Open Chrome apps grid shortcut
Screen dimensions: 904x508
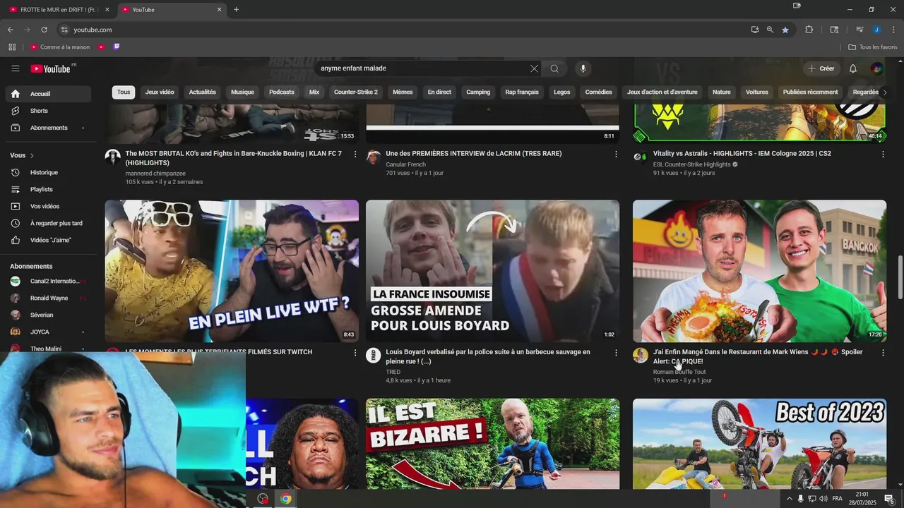[x=12, y=47]
